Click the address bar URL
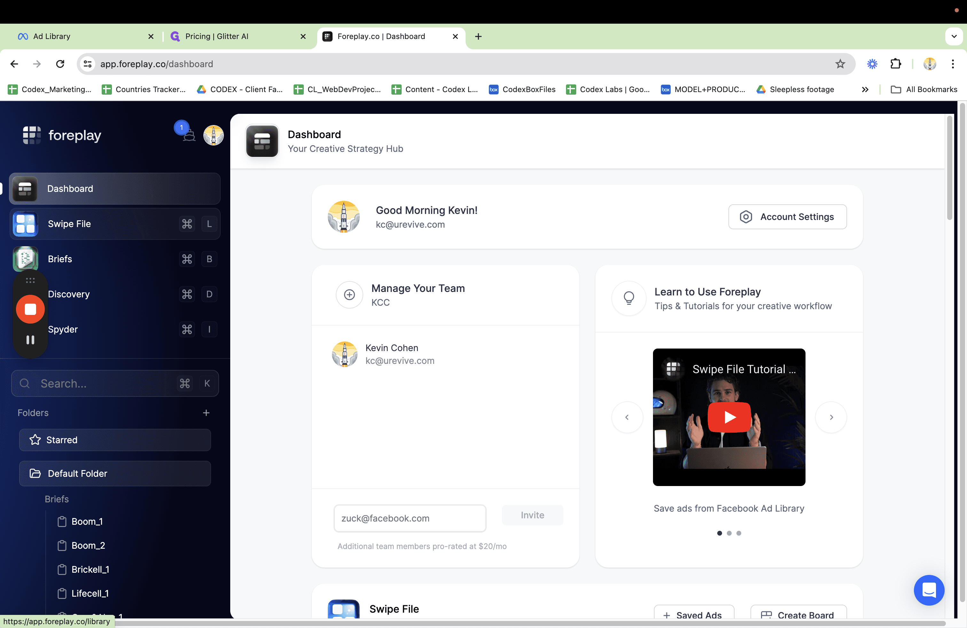This screenshot has width=967, height=628. [x=156, y=64]
